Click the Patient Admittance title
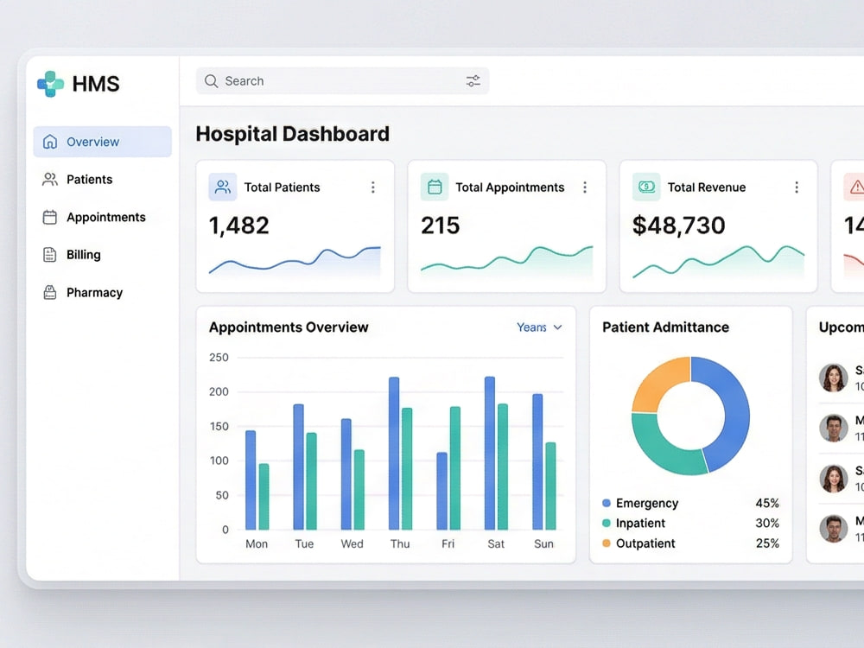864x648 pixels. 665,327
